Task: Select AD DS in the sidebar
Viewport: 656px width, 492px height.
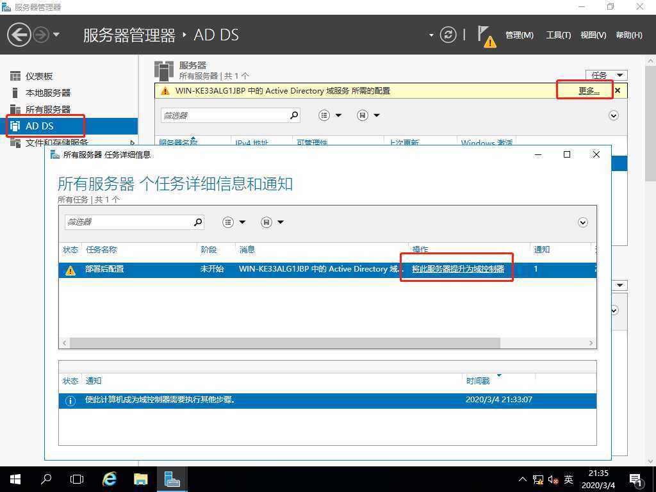Action: click(69, 126)
